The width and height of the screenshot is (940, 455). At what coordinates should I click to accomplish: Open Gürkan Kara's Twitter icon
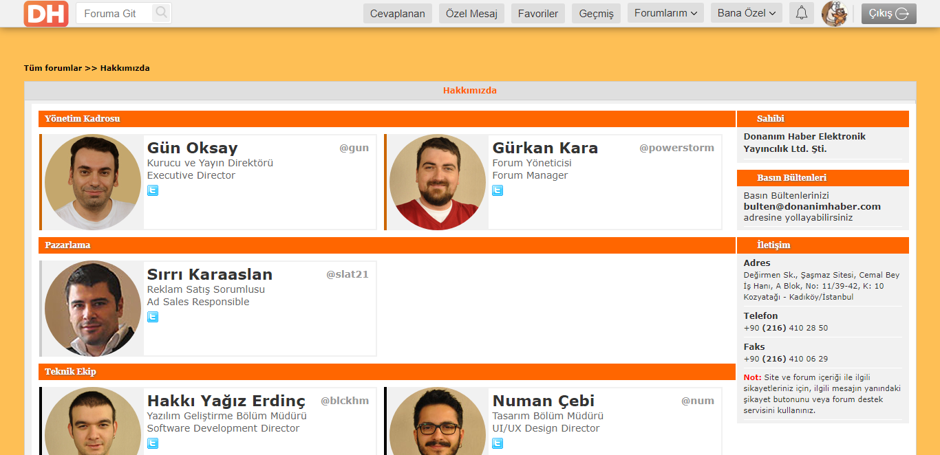[498, 190]
